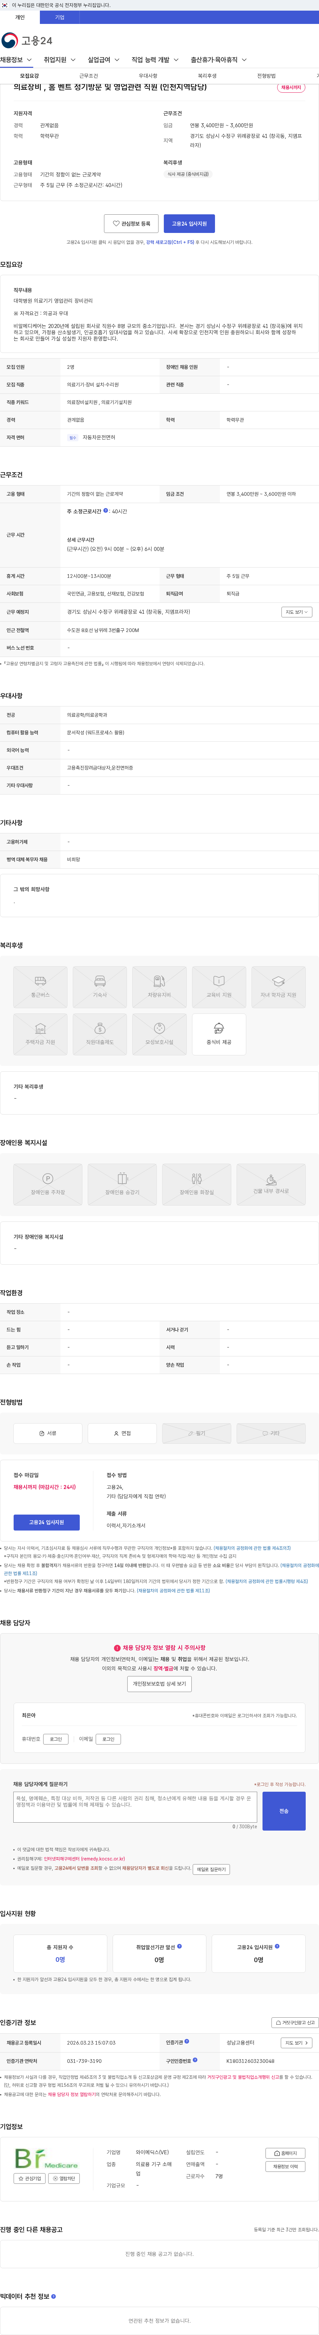Jump to the 전형방법 section tab
The height and width of the screenshot is (2335, 319).
[266, 76]
